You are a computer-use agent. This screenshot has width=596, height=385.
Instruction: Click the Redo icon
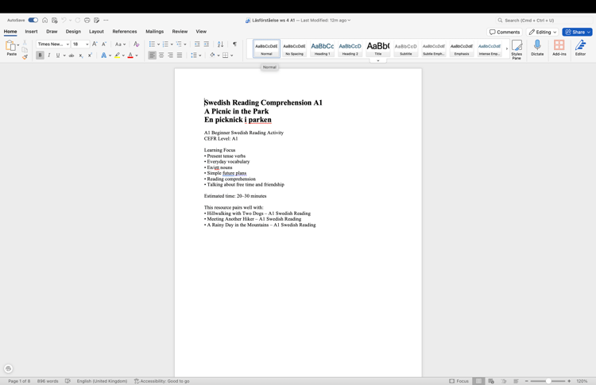coord(78,20)
